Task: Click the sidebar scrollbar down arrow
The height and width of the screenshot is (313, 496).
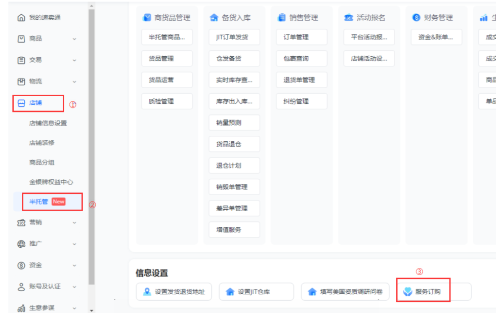Action: tap(92, 310)
